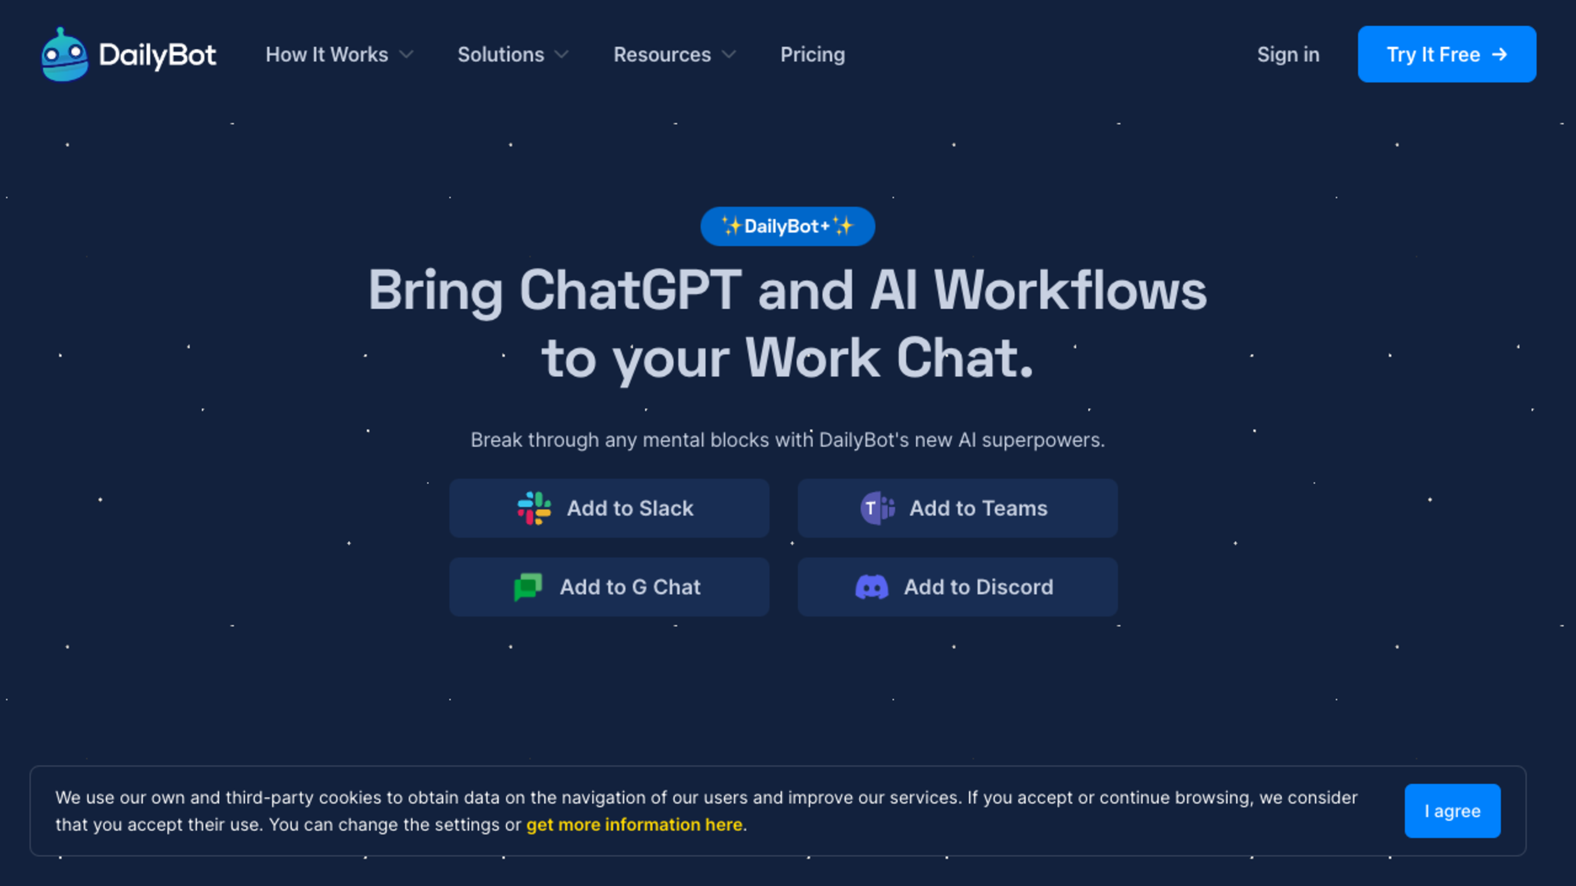The image size is (1576, 886).
Task: Click the Try It Free button
Action: coord(1447,54)
